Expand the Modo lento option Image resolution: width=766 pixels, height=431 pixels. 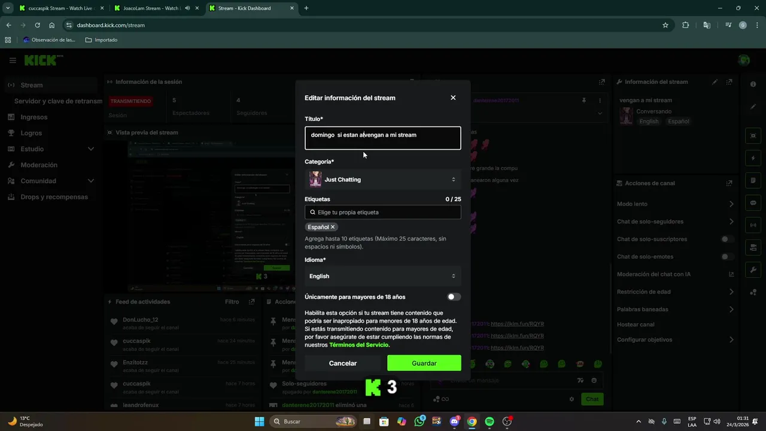click(676, 204)
